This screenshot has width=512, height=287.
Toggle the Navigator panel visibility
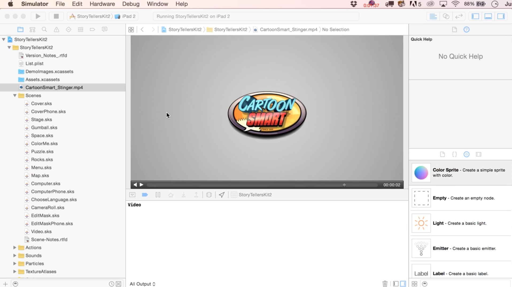coord(475,16)
